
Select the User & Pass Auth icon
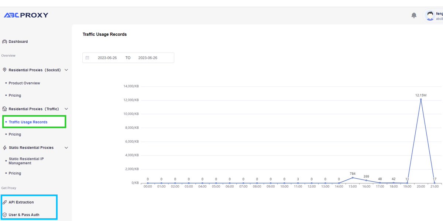4,214
